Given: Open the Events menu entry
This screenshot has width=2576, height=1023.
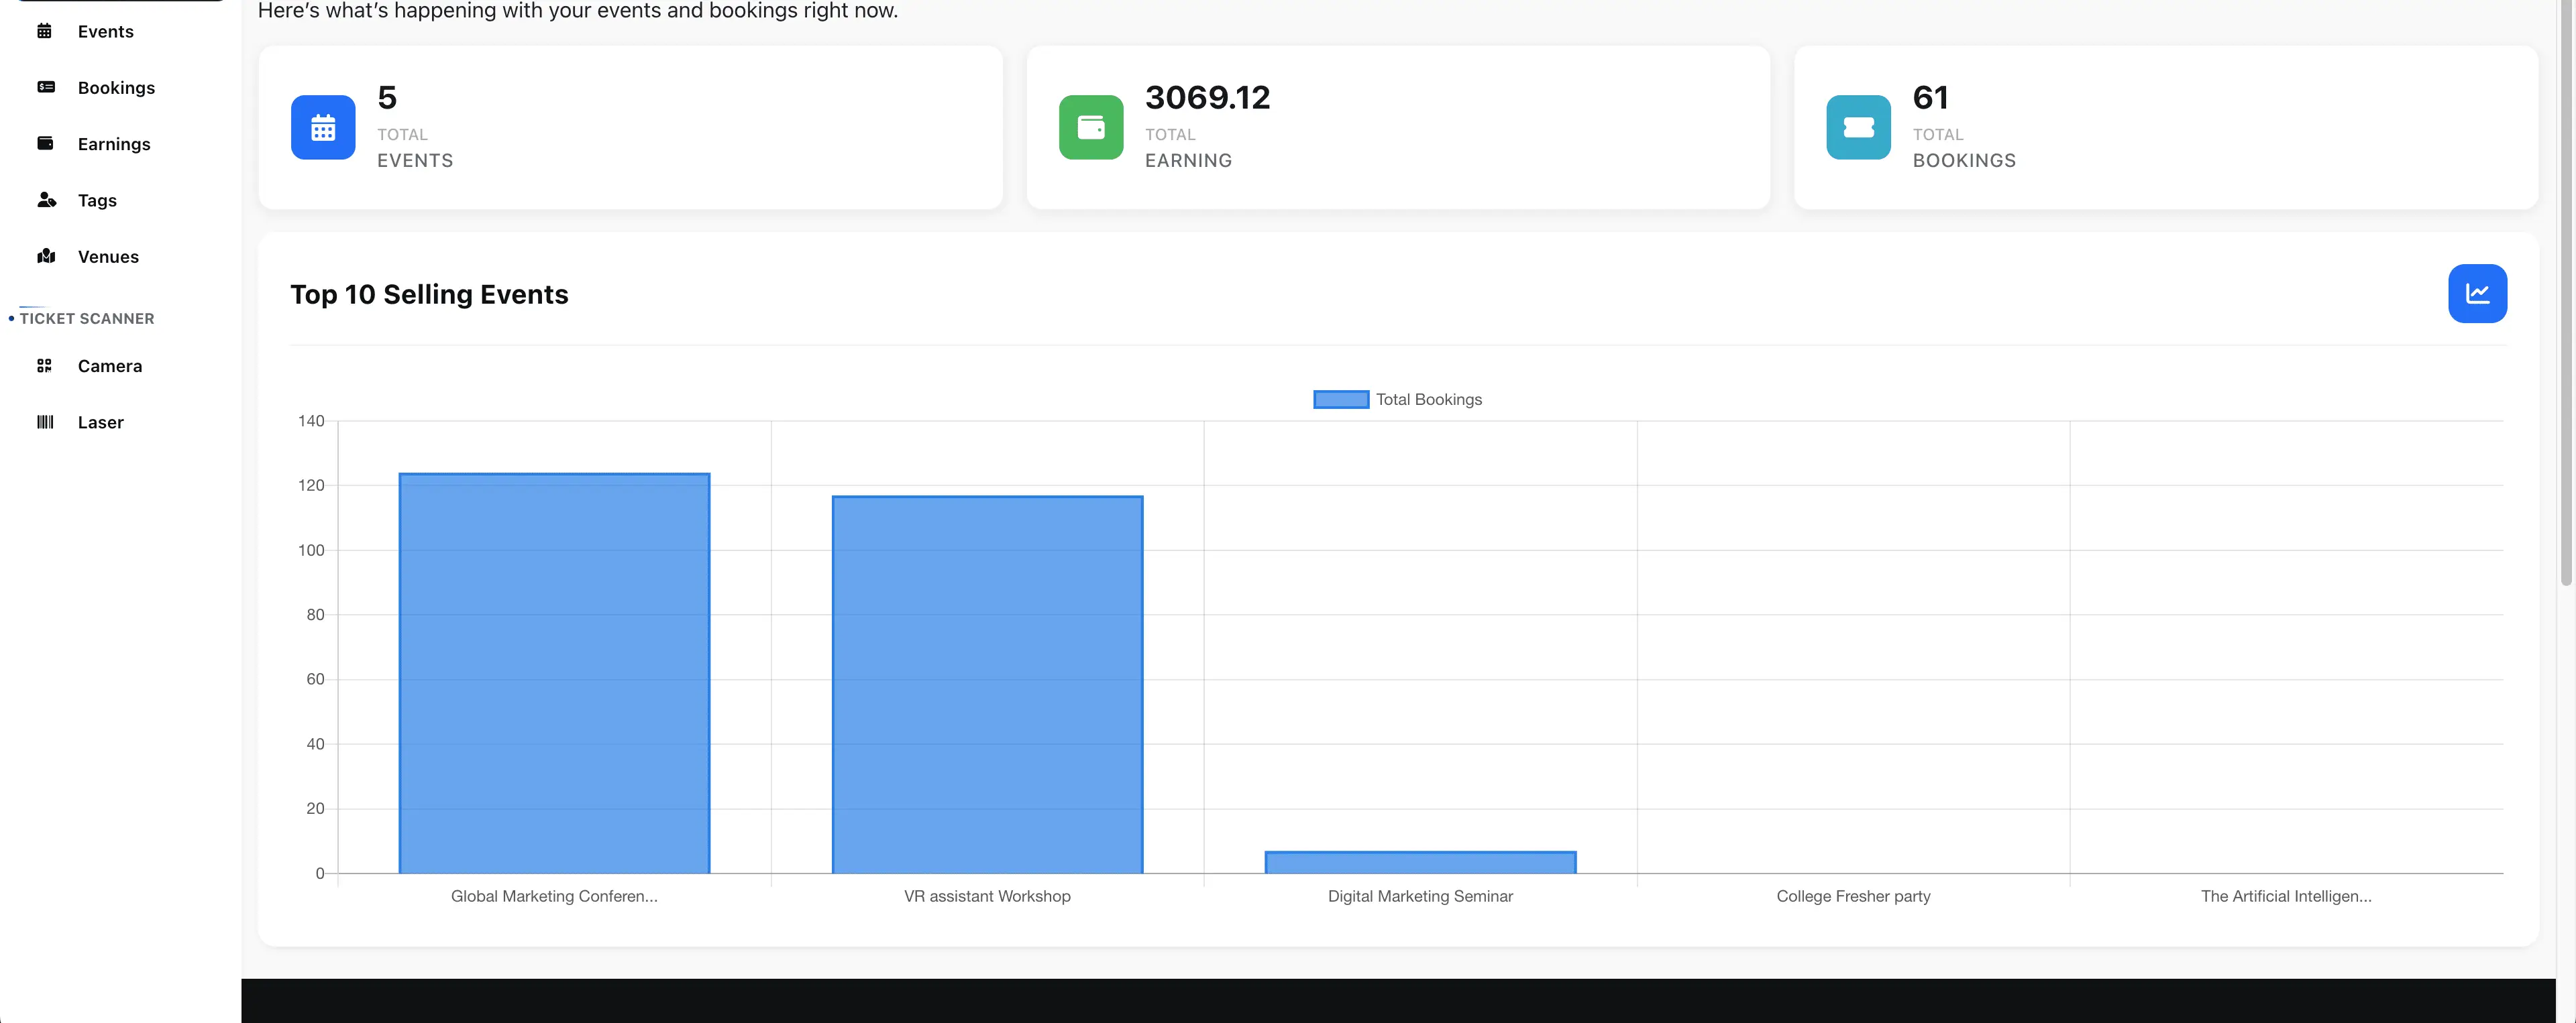Looking at the screenshot, I should click(x=106, y=31).
